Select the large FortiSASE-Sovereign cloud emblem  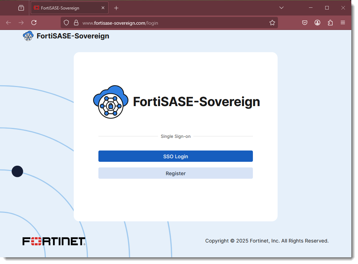pyautogui.click(x=110, y=102)
